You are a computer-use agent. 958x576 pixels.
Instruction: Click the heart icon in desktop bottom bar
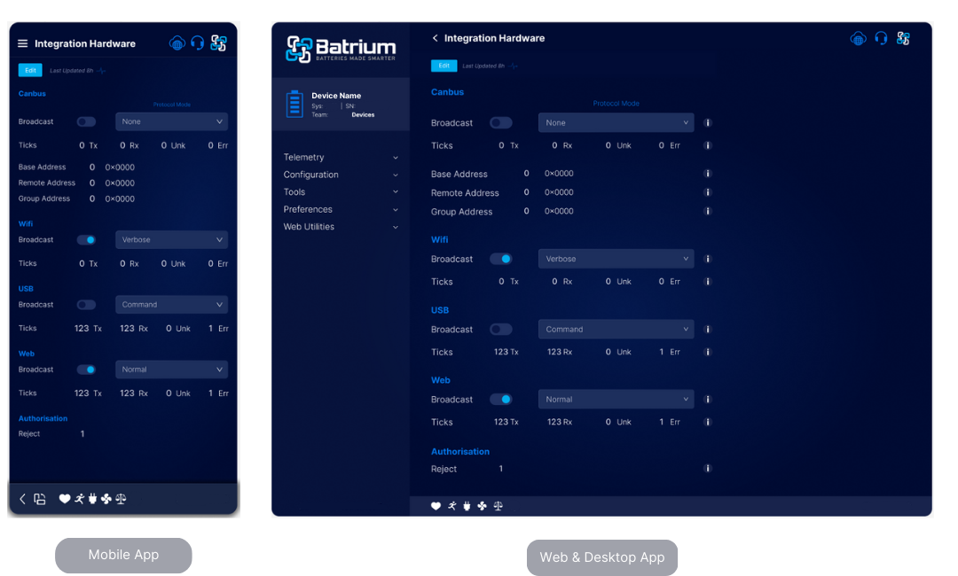click(x=436, y=506)
